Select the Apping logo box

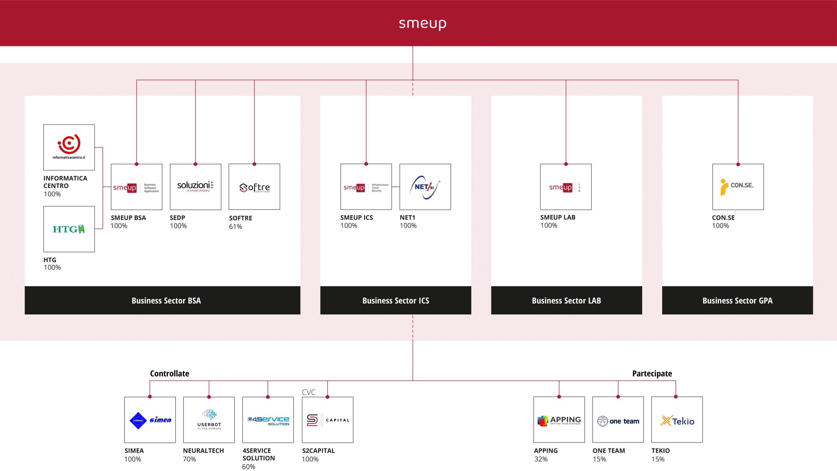tap(559, 420)
